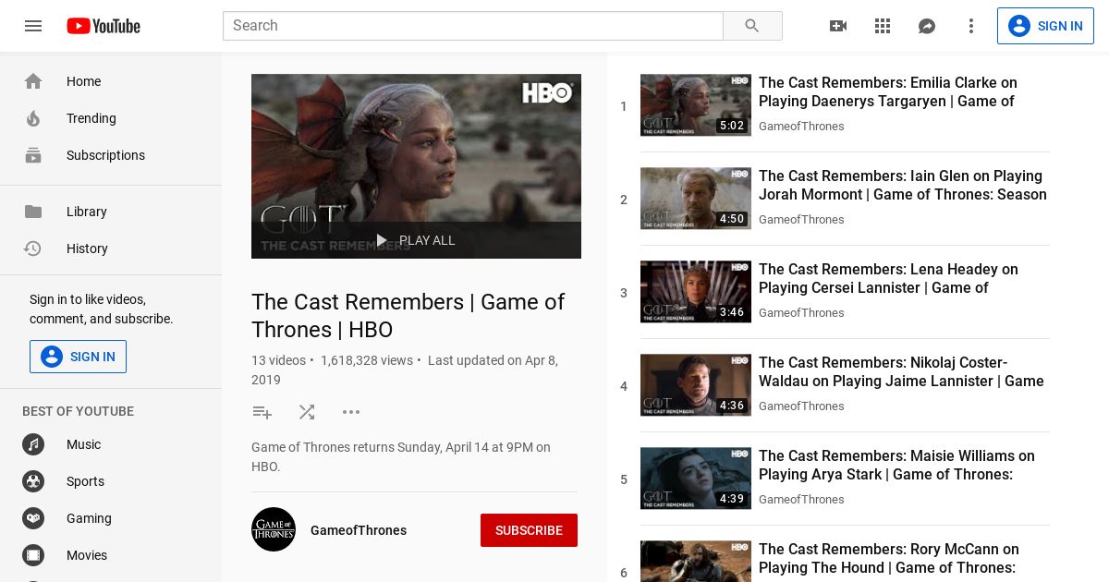Click title 'Iain Glen on Playing Jorah Mormont'
1109x582 pixels.
click(x=903, y=186)
